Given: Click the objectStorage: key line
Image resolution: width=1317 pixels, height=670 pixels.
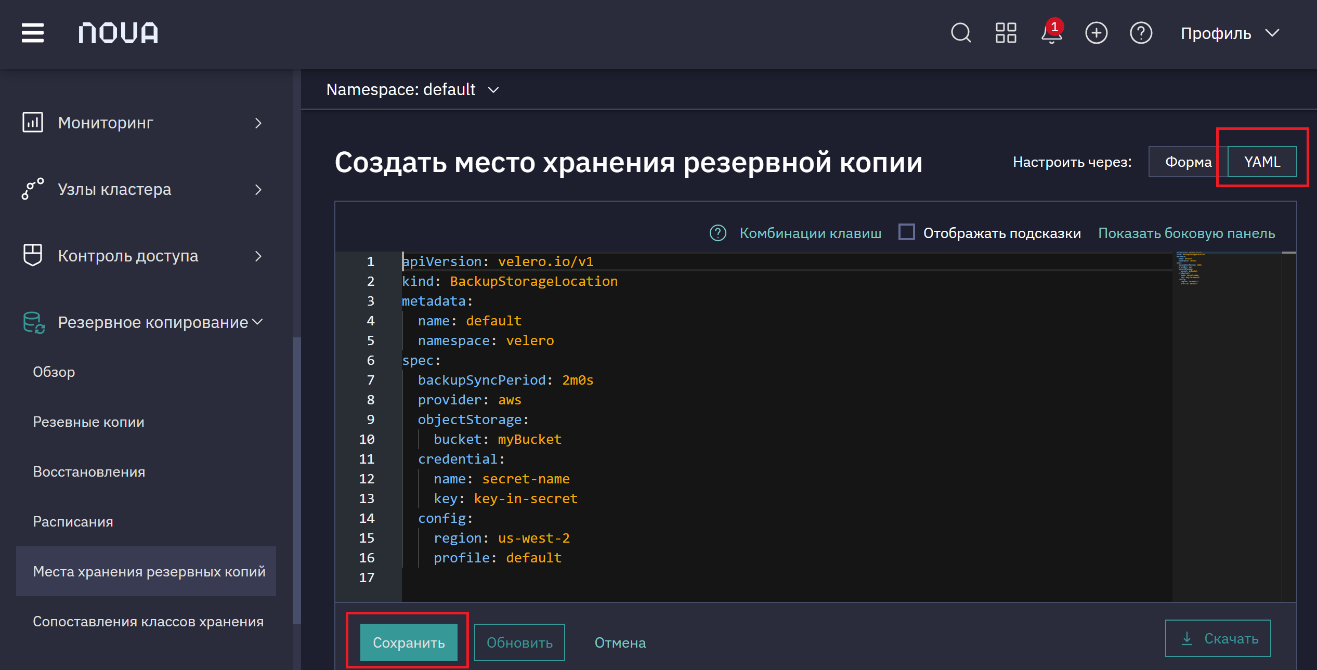Looking at the screenshot, I should [x=473, y=419].
